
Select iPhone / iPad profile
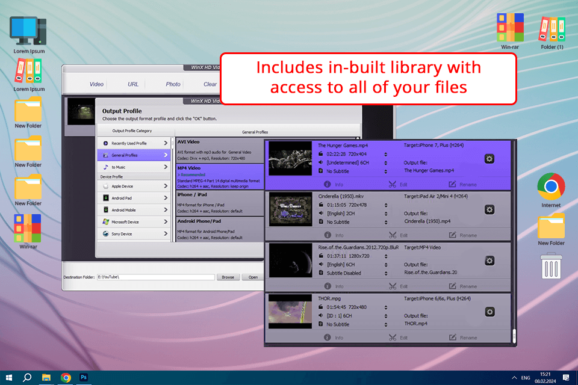(x=220, y=203)
